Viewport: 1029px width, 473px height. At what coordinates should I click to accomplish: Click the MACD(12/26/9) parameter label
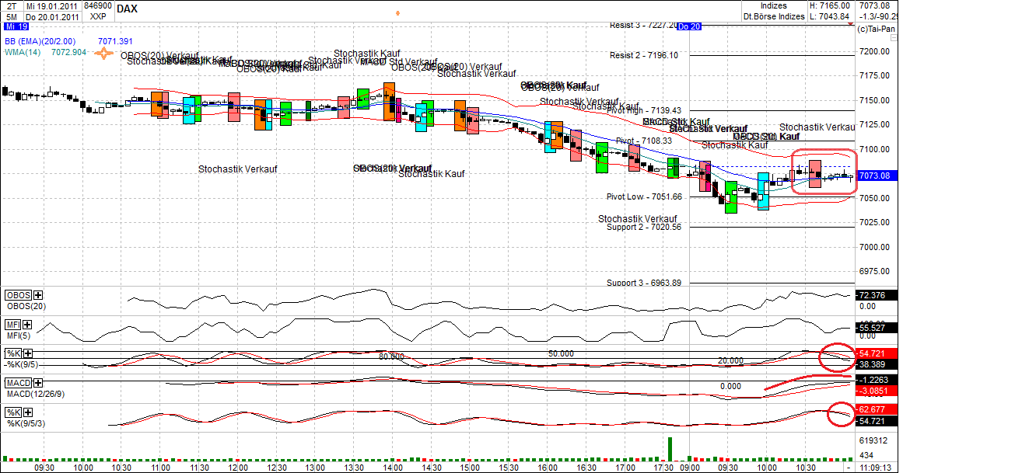(x=34, y=394)
